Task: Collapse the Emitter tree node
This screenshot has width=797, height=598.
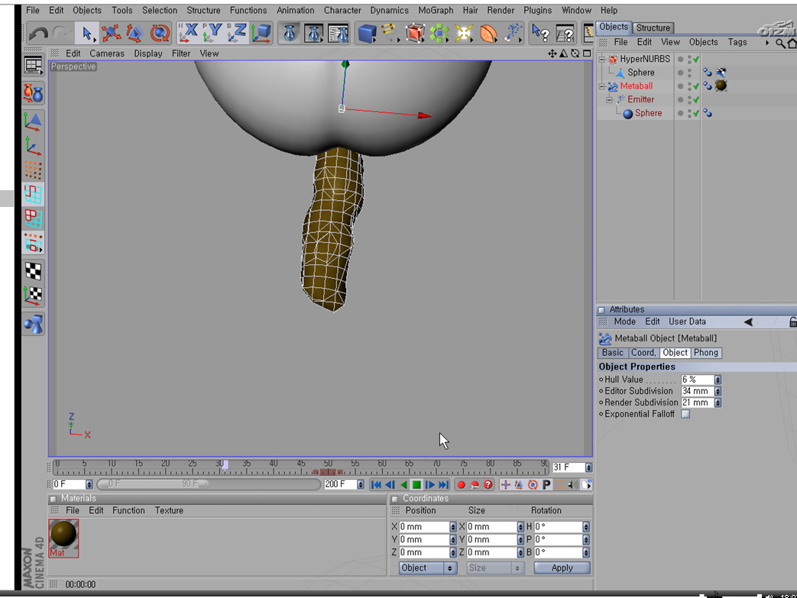Action: click(609, 100)
